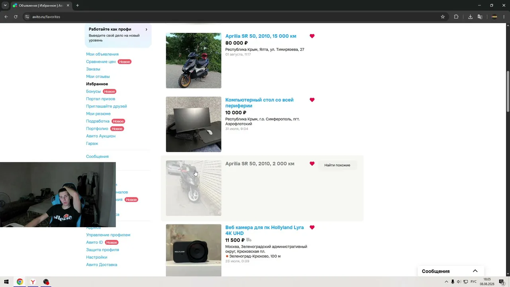Open Yandex Browser from the taskbar
Viewport: 510px width, 287px height.
tap(33, 282)
